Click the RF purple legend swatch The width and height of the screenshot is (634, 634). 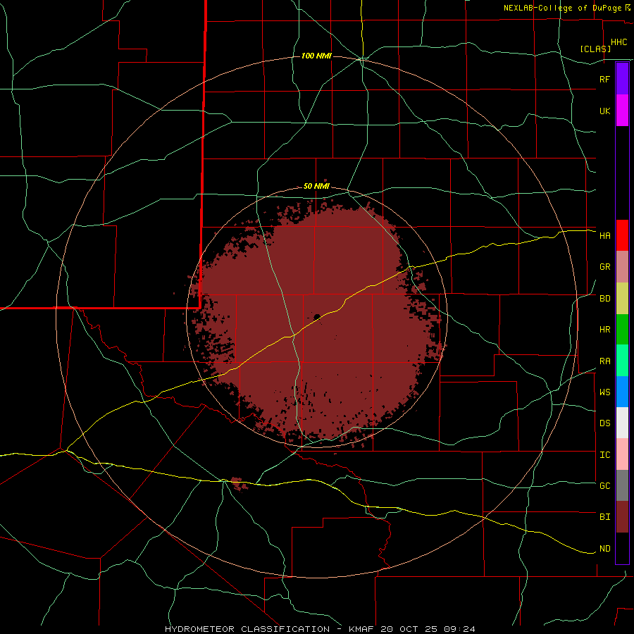[622, 79]
